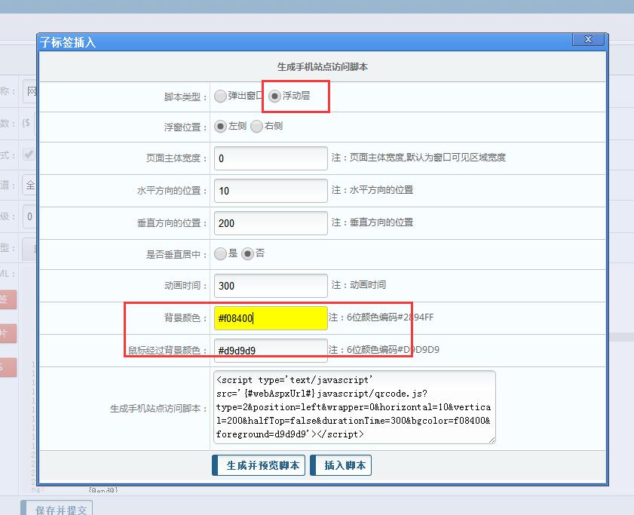Focus the 动画时间 input field

tap(271, 286)
